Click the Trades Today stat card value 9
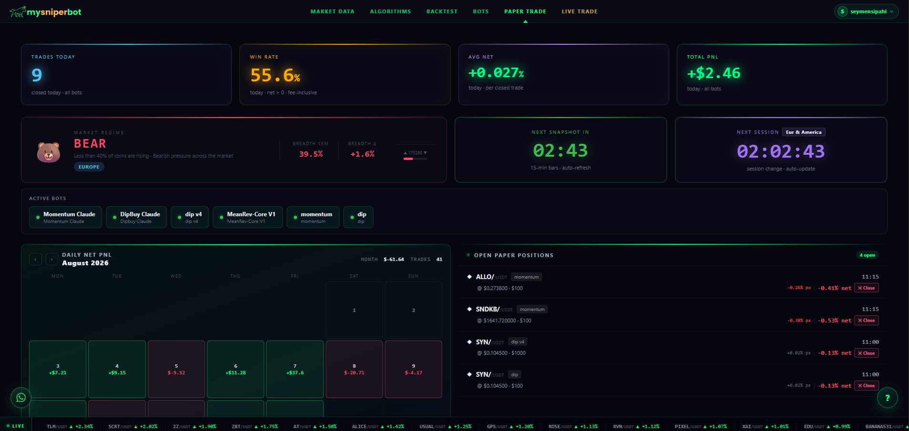The image size is (909, 431). pos(37,75)
